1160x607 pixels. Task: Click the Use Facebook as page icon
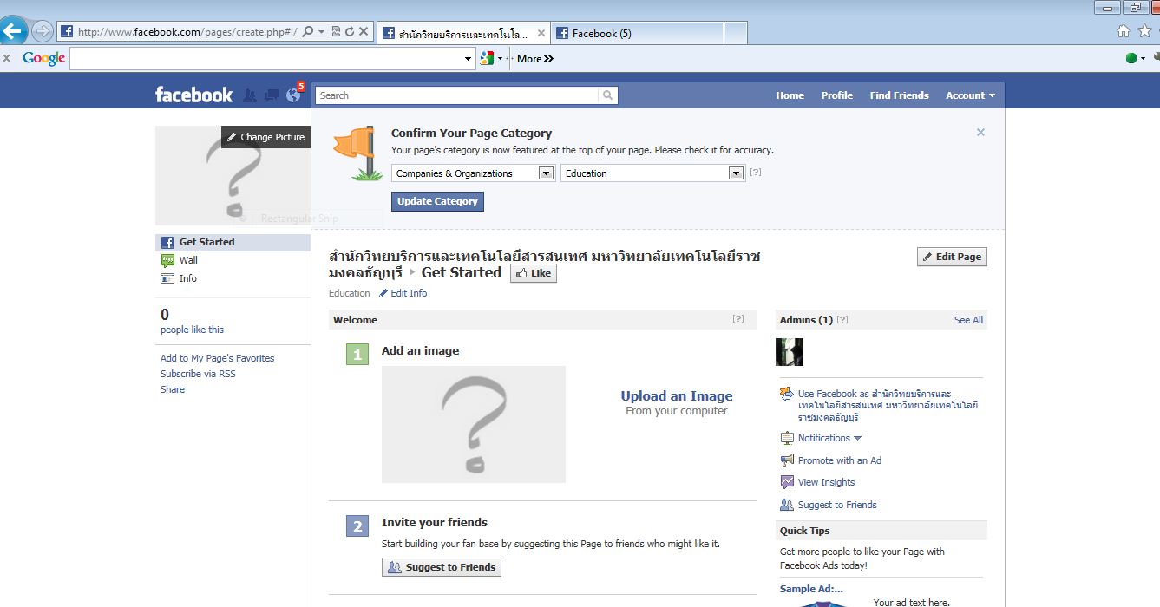click(787, 394)
